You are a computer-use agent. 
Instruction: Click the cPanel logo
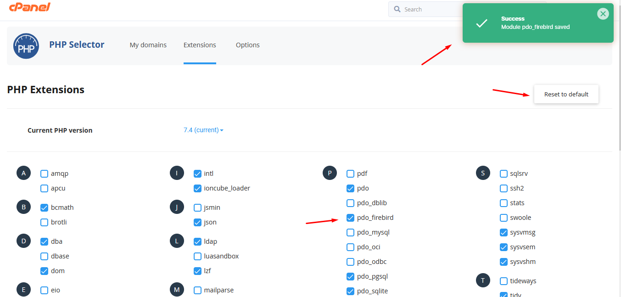point(30,7)
